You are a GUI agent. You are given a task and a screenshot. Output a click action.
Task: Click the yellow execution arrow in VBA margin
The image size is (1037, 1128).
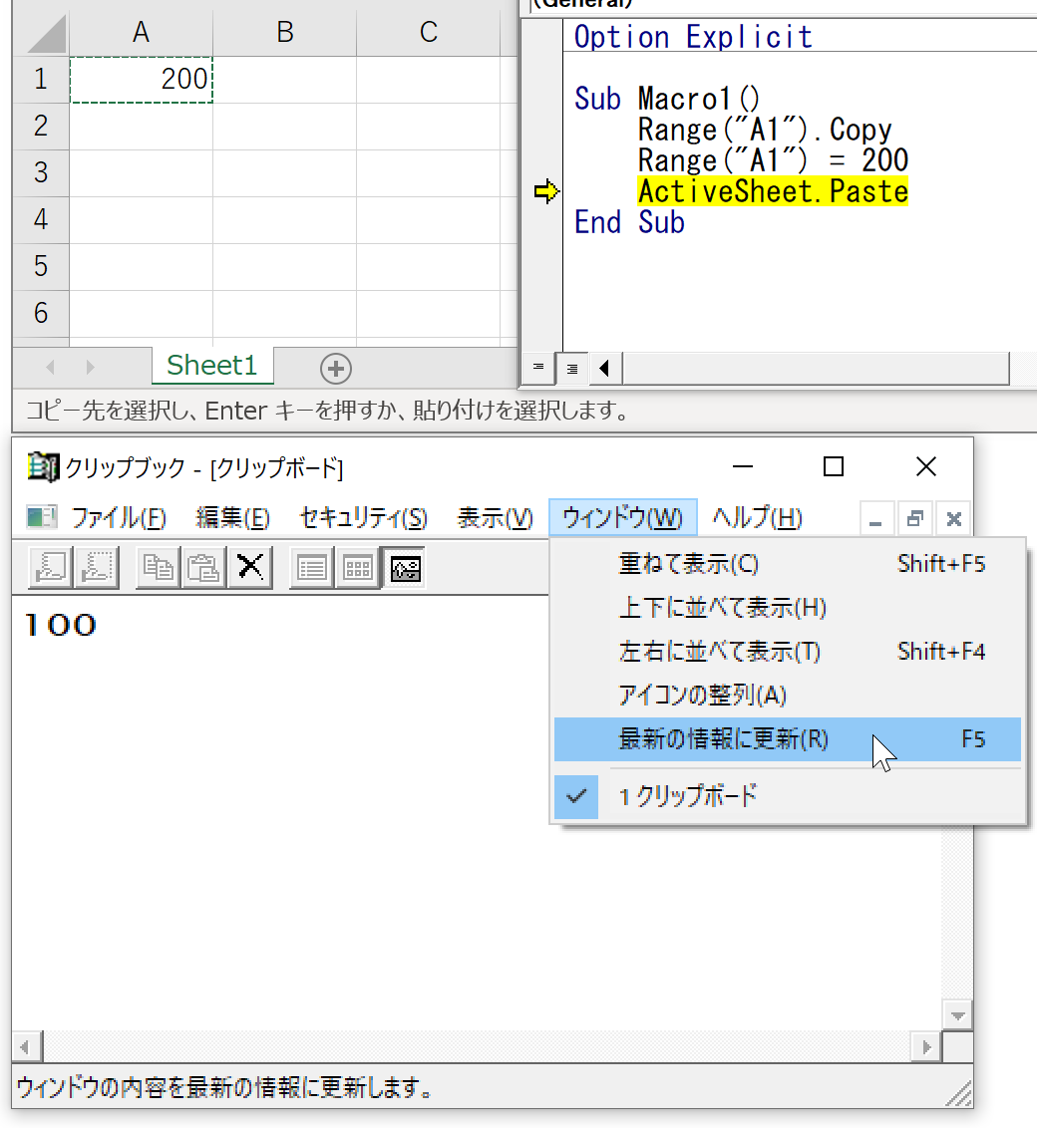546,191
